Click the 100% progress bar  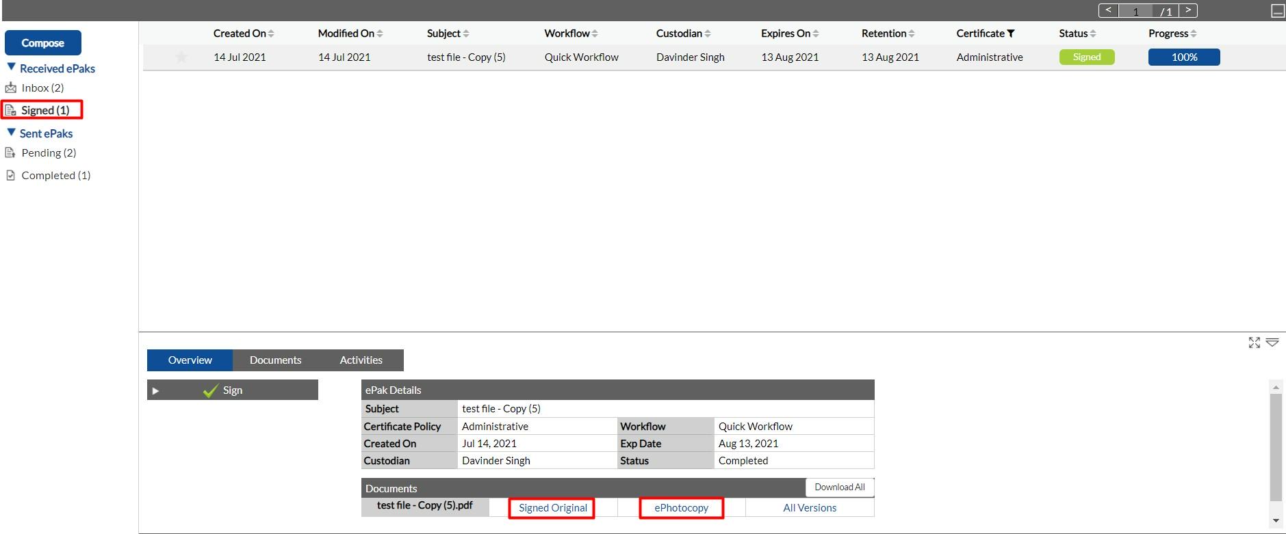click(x=1184, y=57)
